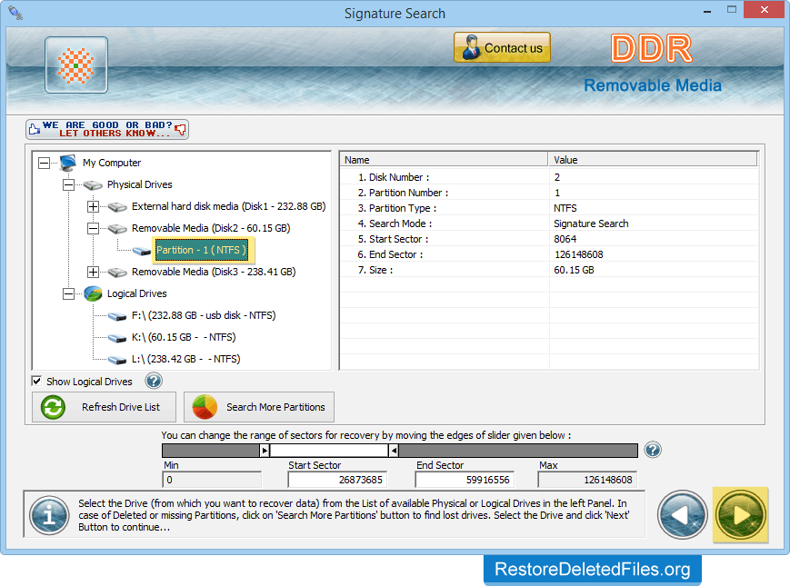Viewport: 790px width, 586px height.
Task: Click the Min sector field
Action: coord(212,480)
